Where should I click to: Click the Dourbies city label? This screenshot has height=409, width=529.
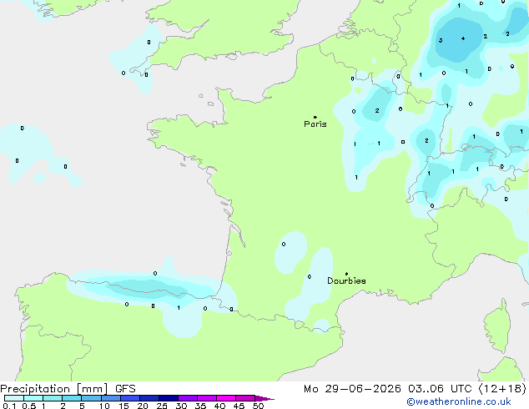pyautogui.click(x=346, y=280)
